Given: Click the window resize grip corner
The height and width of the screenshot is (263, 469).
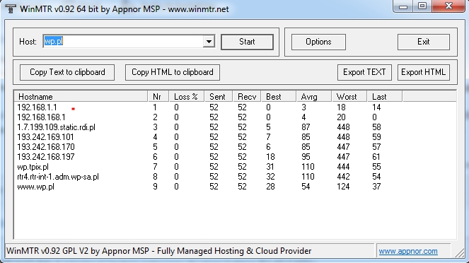Looking at the screenshot, I should click(x=459, y=253).
